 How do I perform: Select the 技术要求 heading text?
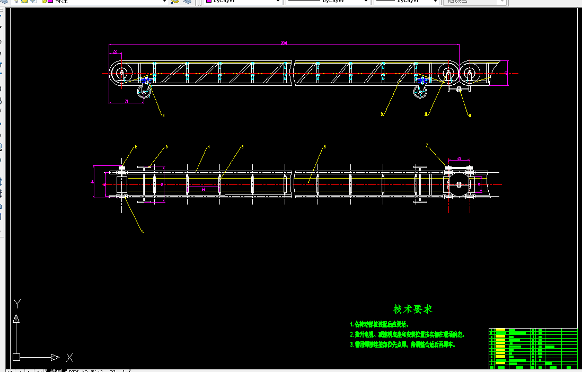[x=413, y=309]
